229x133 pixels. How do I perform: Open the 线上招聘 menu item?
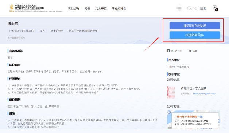tap(73, 8)
